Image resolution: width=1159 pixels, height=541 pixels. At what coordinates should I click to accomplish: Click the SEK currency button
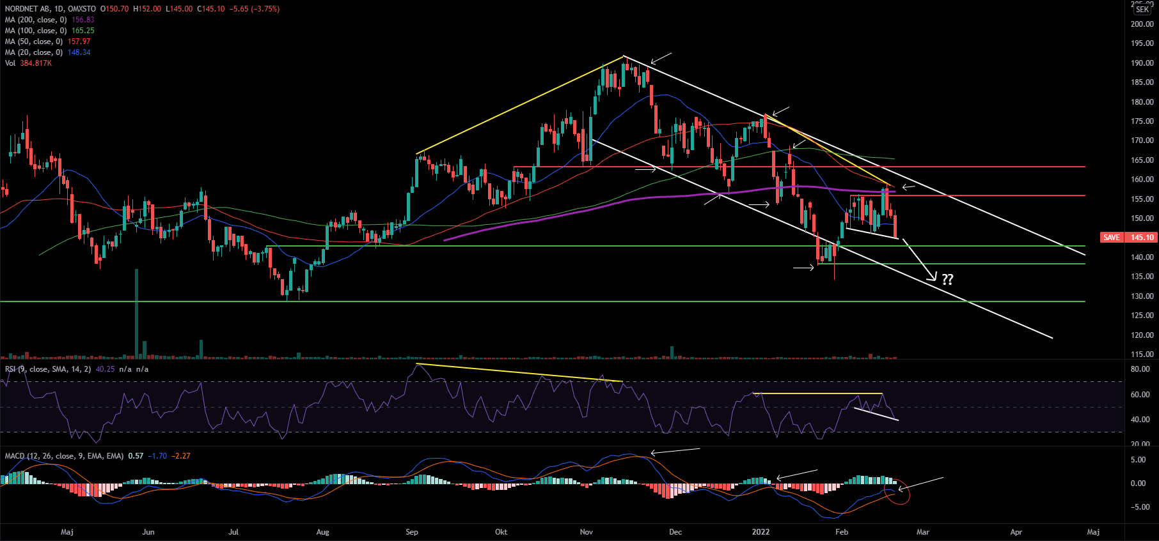(1142, 10)
